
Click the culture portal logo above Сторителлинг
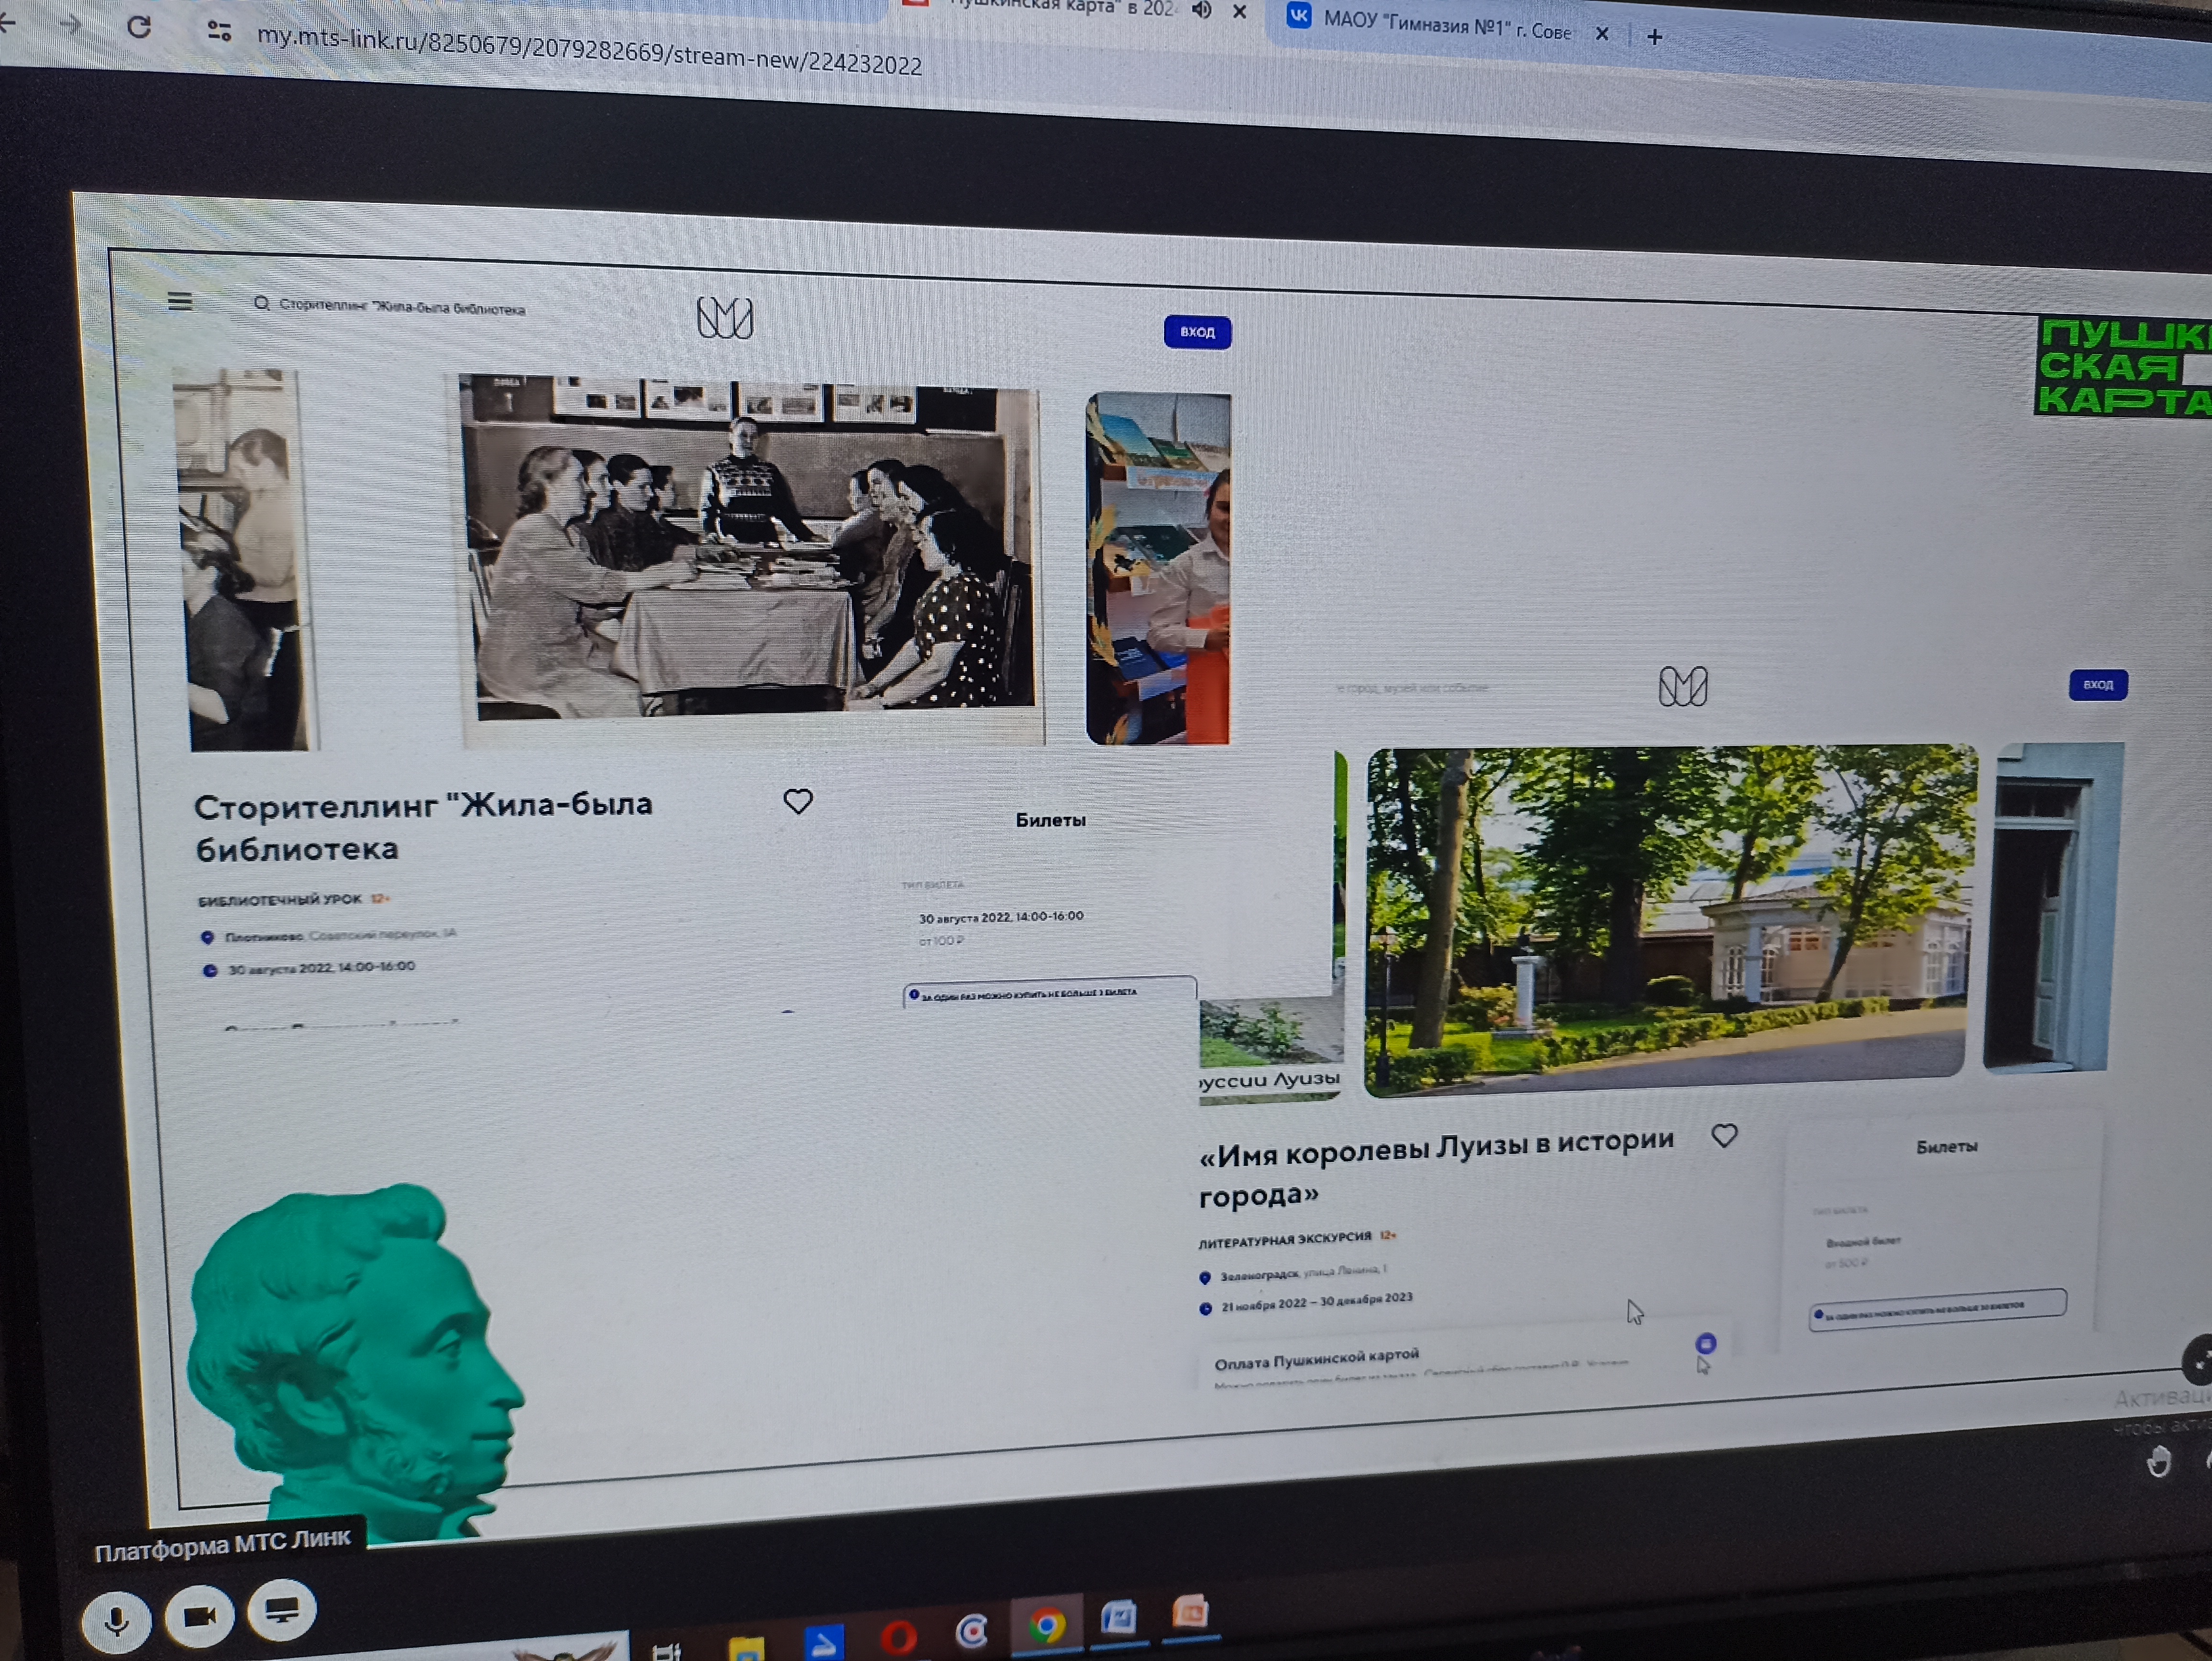[725, 318]
